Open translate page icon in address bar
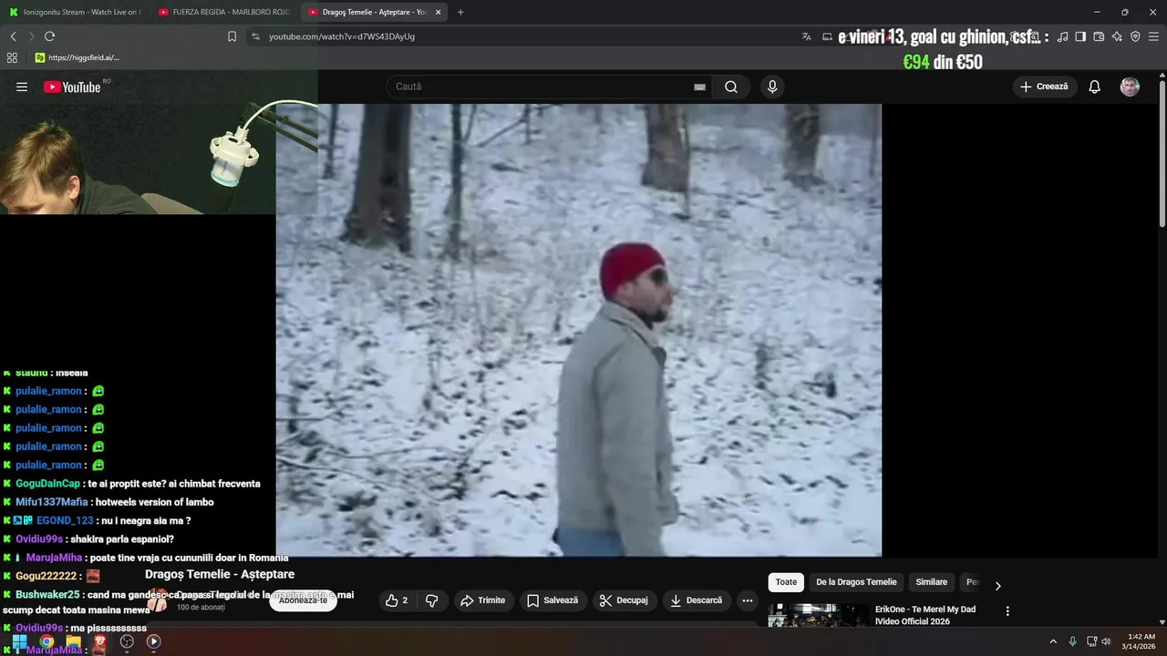 point(806,36)
